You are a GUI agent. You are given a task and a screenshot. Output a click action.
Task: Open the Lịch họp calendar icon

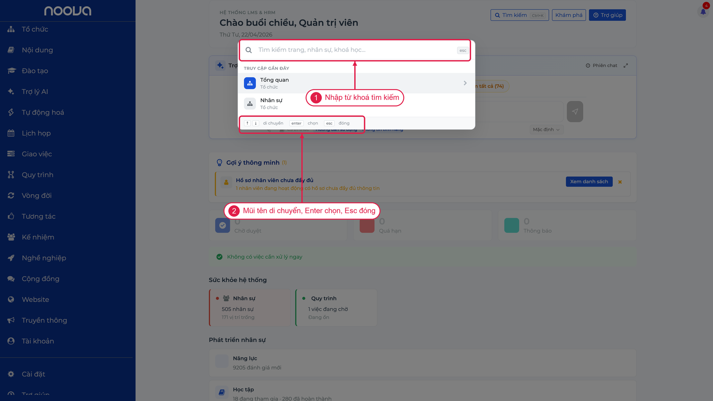click(11, 133)
